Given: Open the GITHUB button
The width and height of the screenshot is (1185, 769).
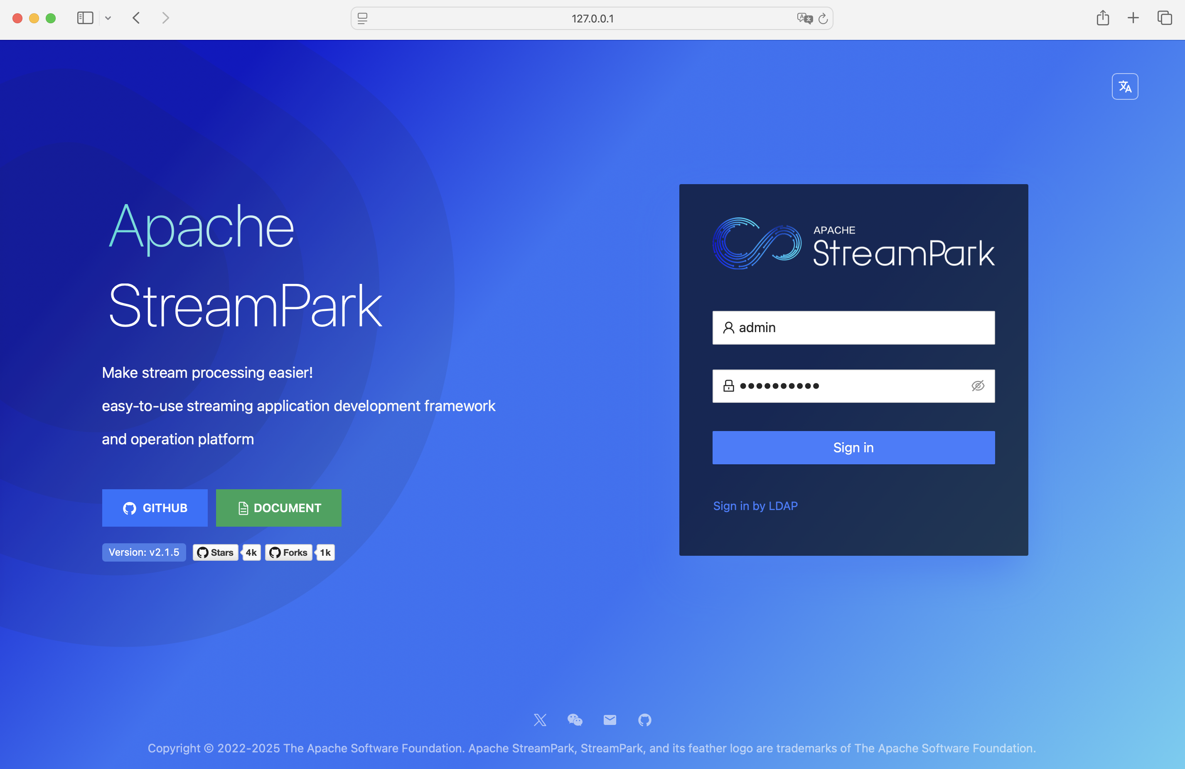Looking at the screenshot, I should (155, 508).
